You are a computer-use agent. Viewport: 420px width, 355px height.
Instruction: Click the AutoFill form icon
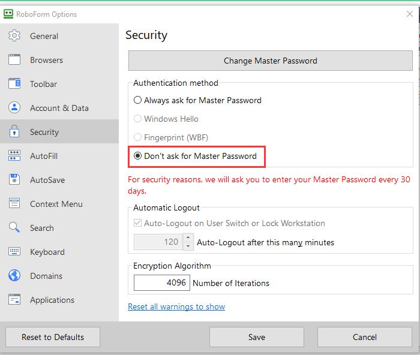point(15,156)
